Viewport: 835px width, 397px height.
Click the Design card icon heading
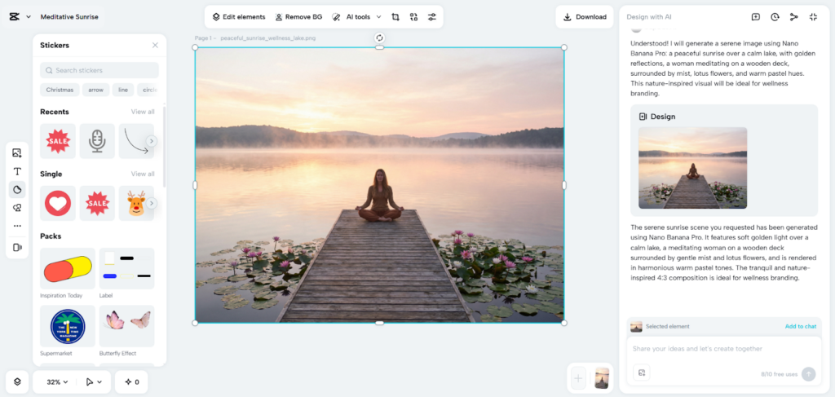656,117
